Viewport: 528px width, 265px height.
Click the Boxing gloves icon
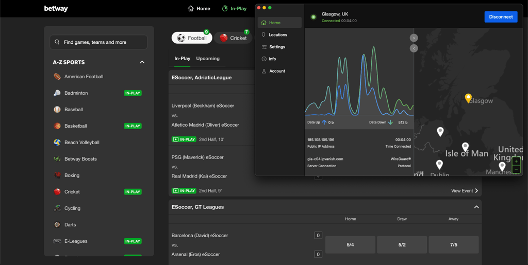coord(57,175)
